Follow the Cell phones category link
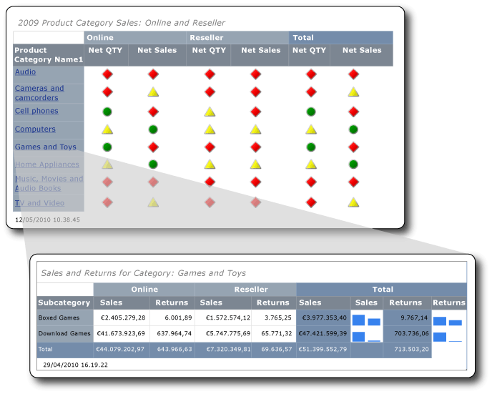The height and width of the screenshot is (394, 492). [36, 111]
